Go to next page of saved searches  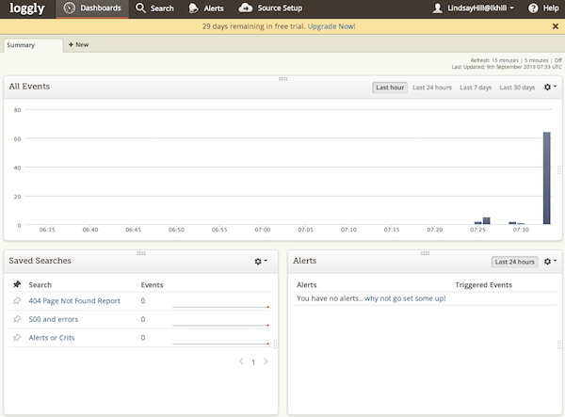pos(266,361)
